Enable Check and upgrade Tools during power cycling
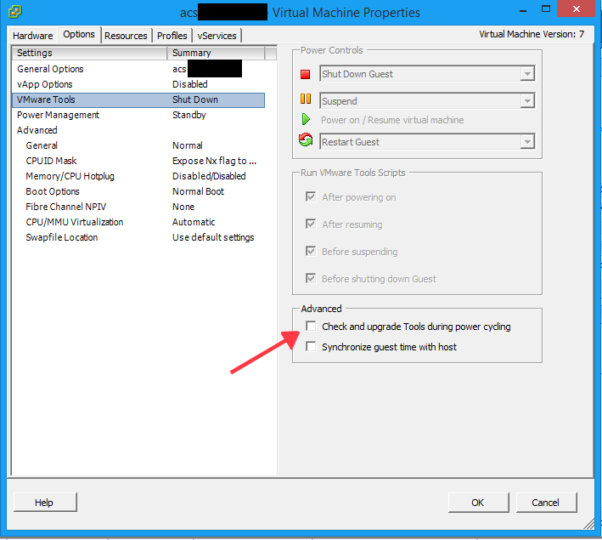Screen dimensions: 602x540 (x=311, y=327)
